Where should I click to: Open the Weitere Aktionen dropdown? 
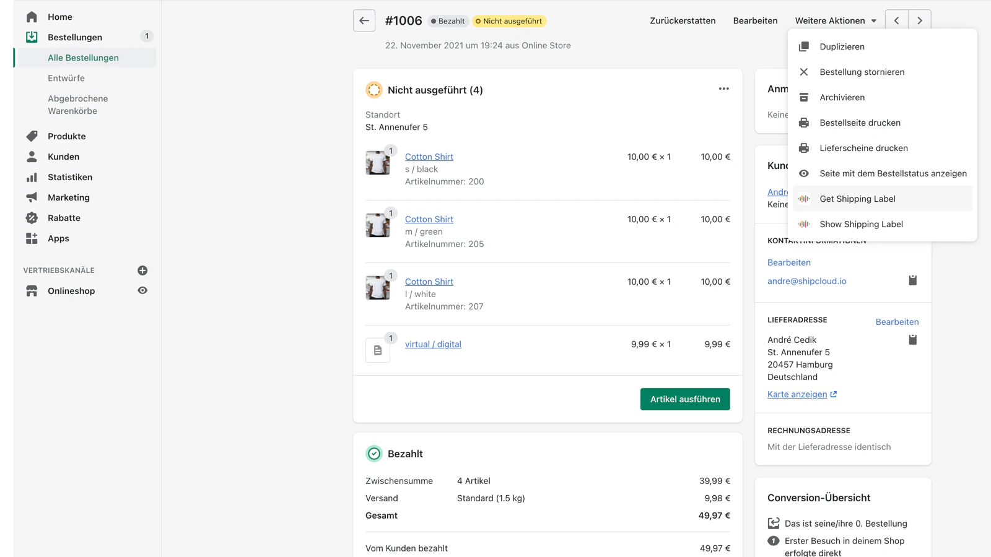point(835,20)
